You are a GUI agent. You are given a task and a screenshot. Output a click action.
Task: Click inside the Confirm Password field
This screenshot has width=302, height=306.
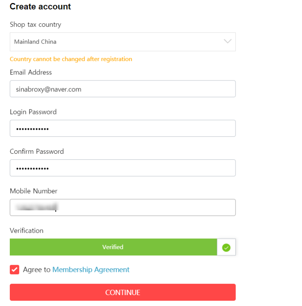(x=123, y=168)
